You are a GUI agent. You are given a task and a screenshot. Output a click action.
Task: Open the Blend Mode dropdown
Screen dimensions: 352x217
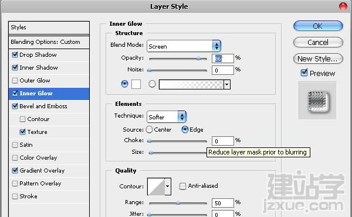184,46
